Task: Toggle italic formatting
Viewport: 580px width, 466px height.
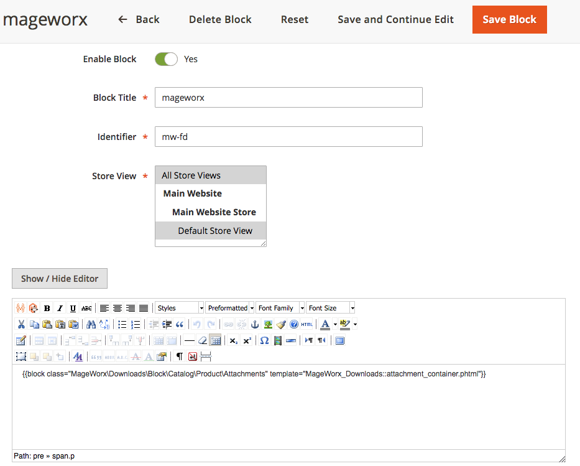Action: click(x=60, y=308)
